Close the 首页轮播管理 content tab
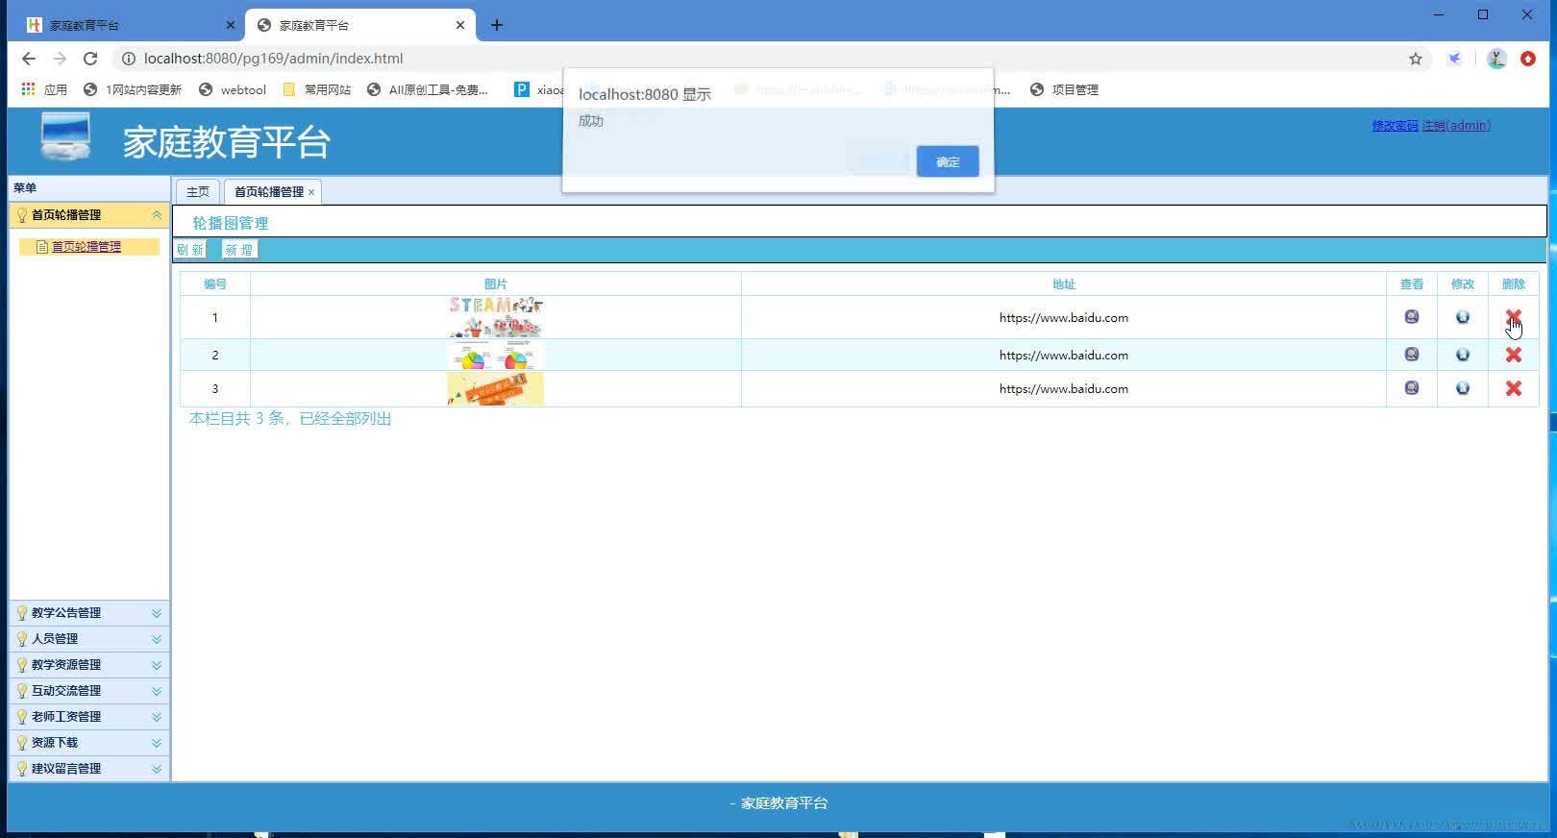The width and height of the screenshot is (1557, 838). pyautogui.click(x=311, y=192)
